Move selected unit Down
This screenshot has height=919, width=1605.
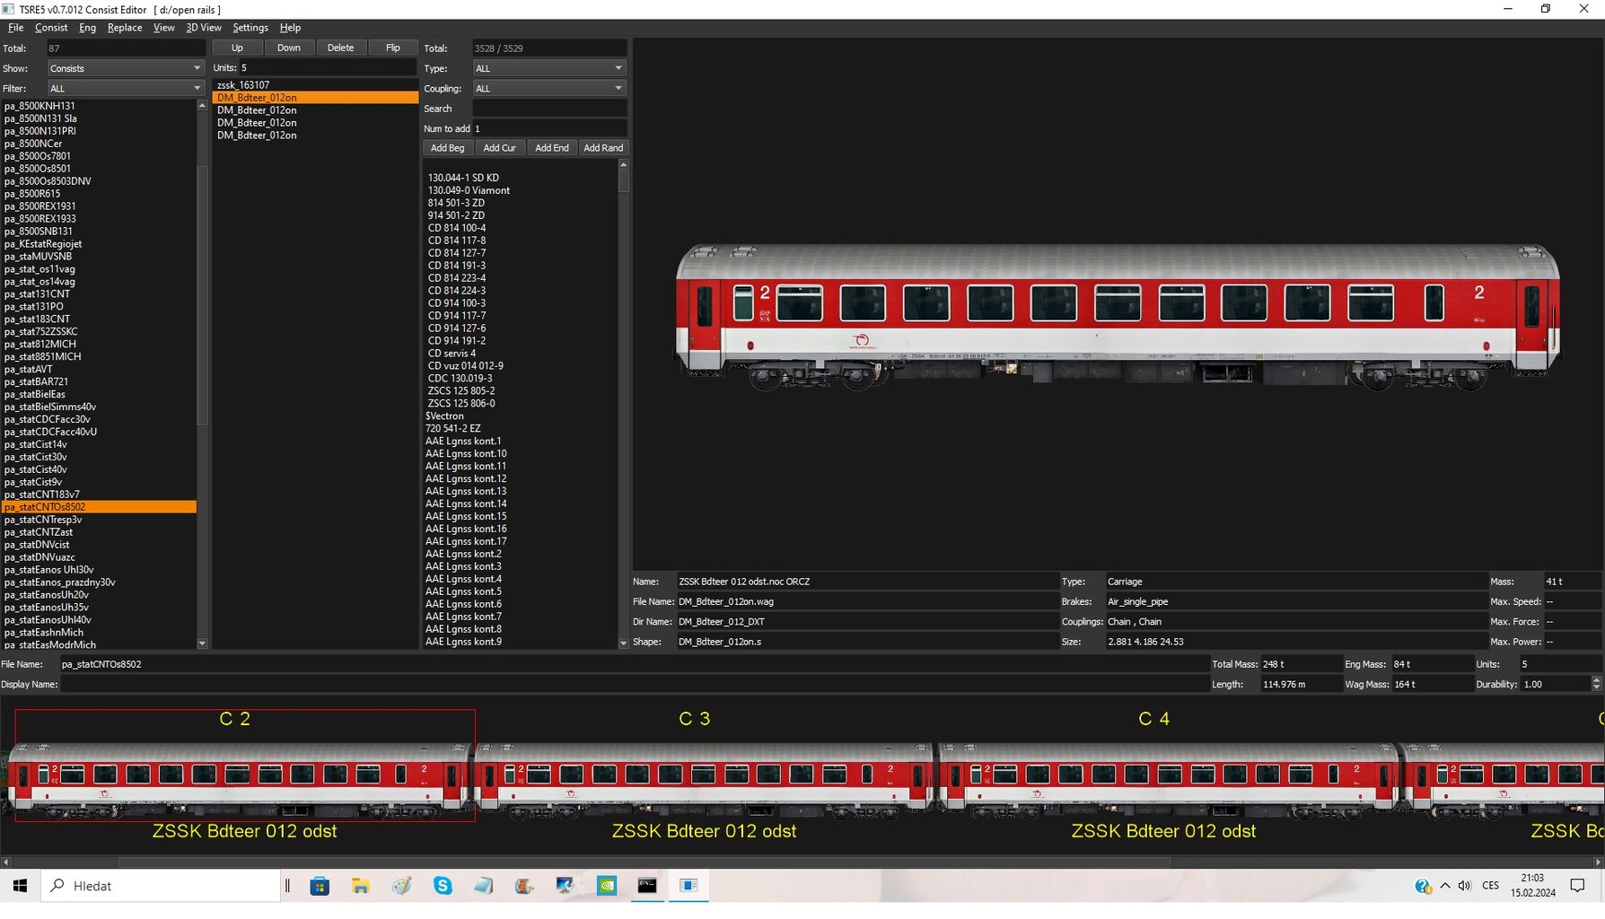coord(289,48)
